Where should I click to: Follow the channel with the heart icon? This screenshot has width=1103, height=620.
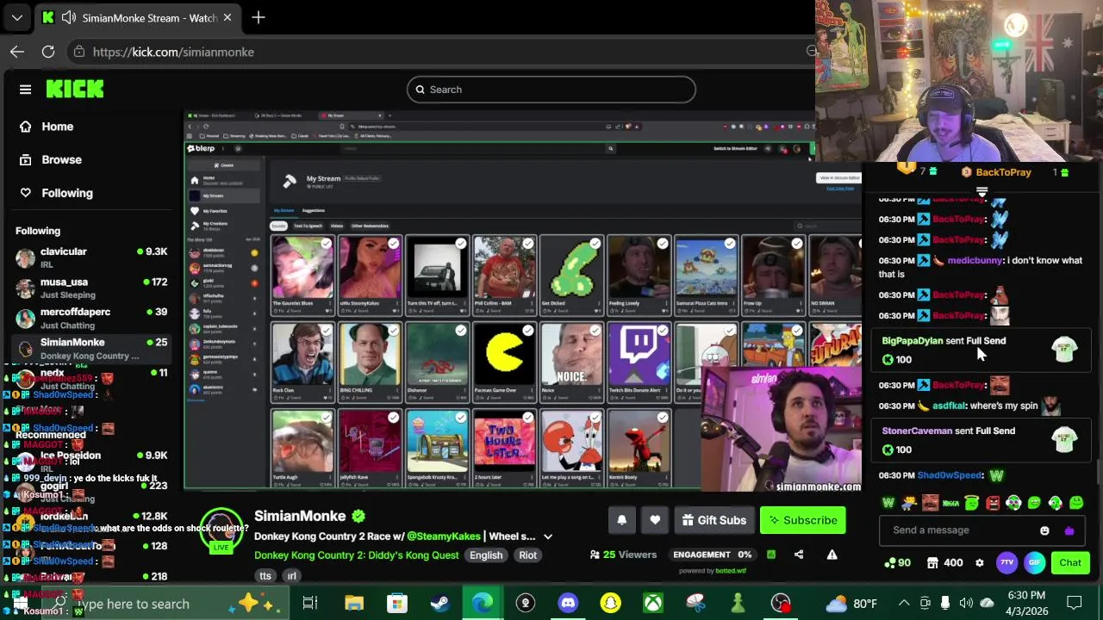point(655,520)
